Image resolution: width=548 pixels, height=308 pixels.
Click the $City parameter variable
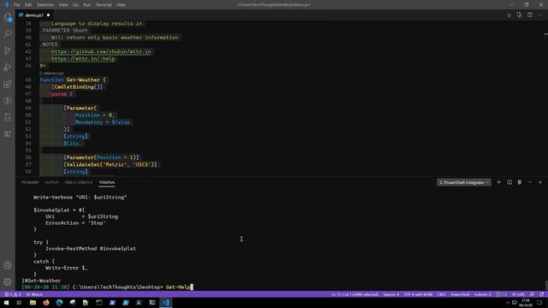[72, 144]
